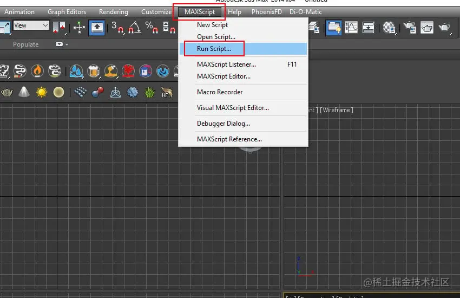Open the Rendering menu
The height and width of the screenshot is (298, 460).
(x=114, y=12)
